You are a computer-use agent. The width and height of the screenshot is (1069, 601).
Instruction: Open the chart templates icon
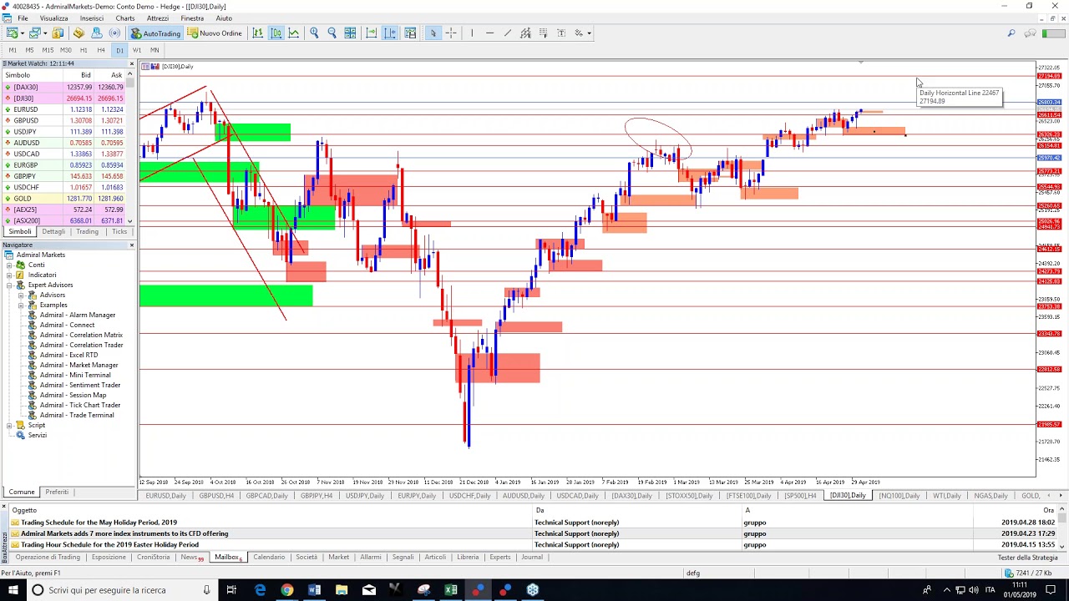pyautogui.click(x=410, y=33)
